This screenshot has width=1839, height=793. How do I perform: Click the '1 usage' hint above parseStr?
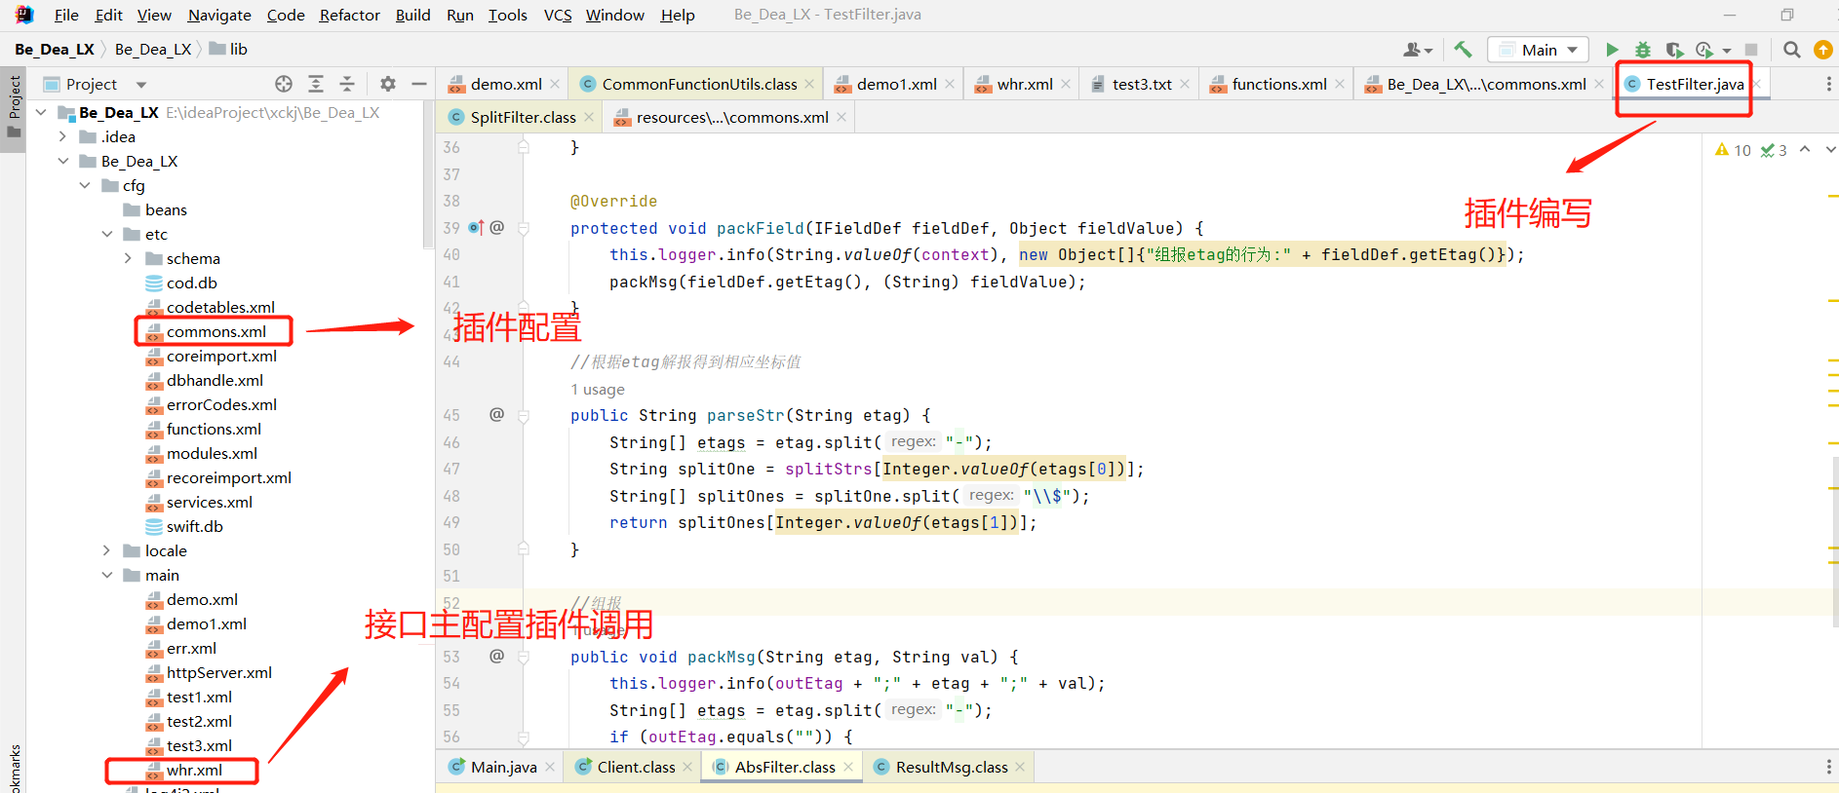tap(598, 390)
